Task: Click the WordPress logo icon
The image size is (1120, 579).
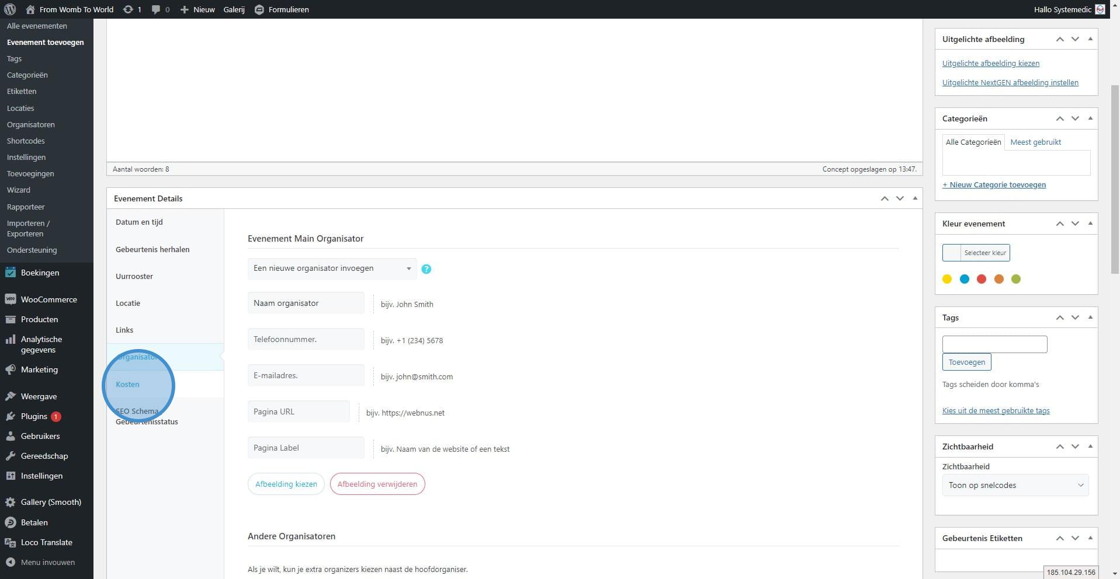Action: coord(10,9)
